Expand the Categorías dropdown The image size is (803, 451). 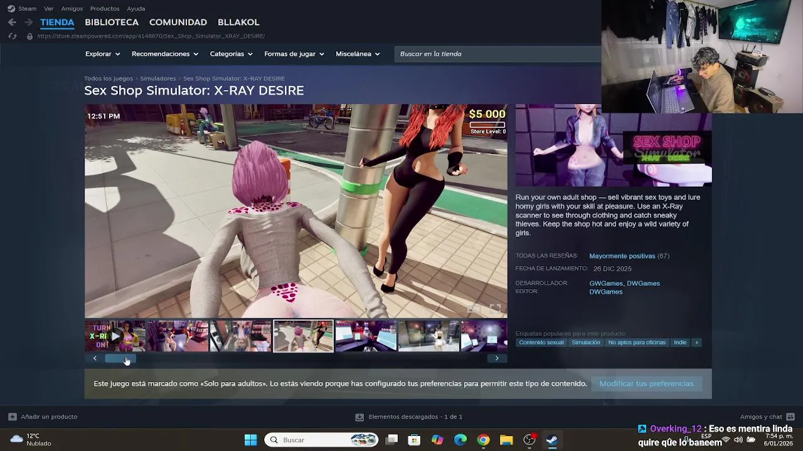[x=231, y=54]
